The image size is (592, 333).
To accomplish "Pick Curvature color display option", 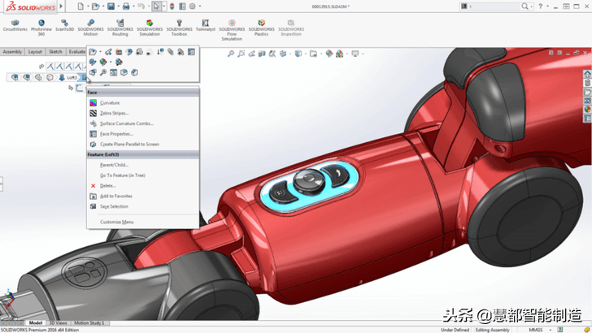I will point(110,103).
